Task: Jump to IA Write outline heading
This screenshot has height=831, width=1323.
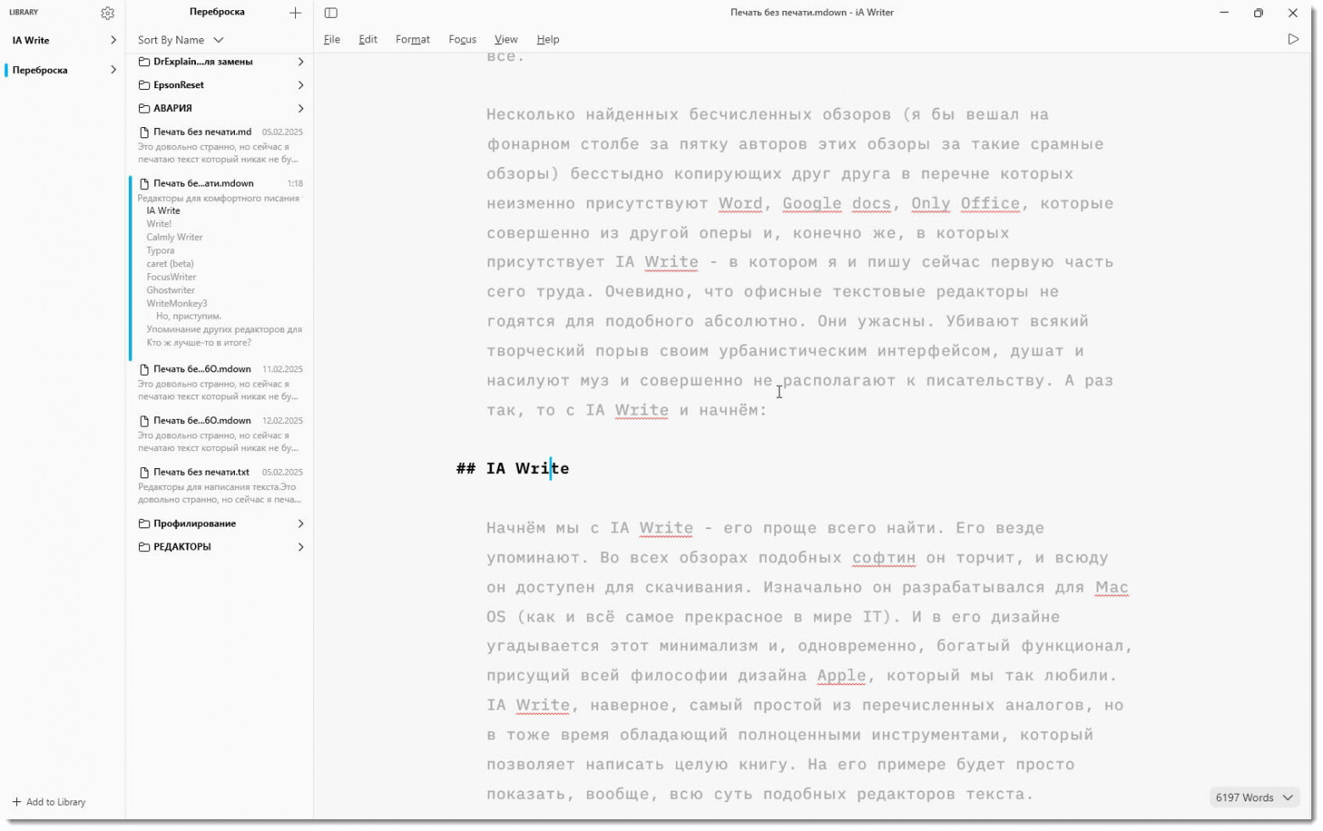Action: [x=163, y=211]
